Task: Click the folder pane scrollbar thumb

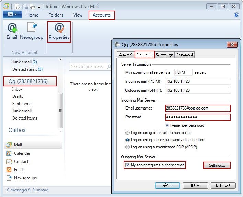Action: tap(60, 111)
